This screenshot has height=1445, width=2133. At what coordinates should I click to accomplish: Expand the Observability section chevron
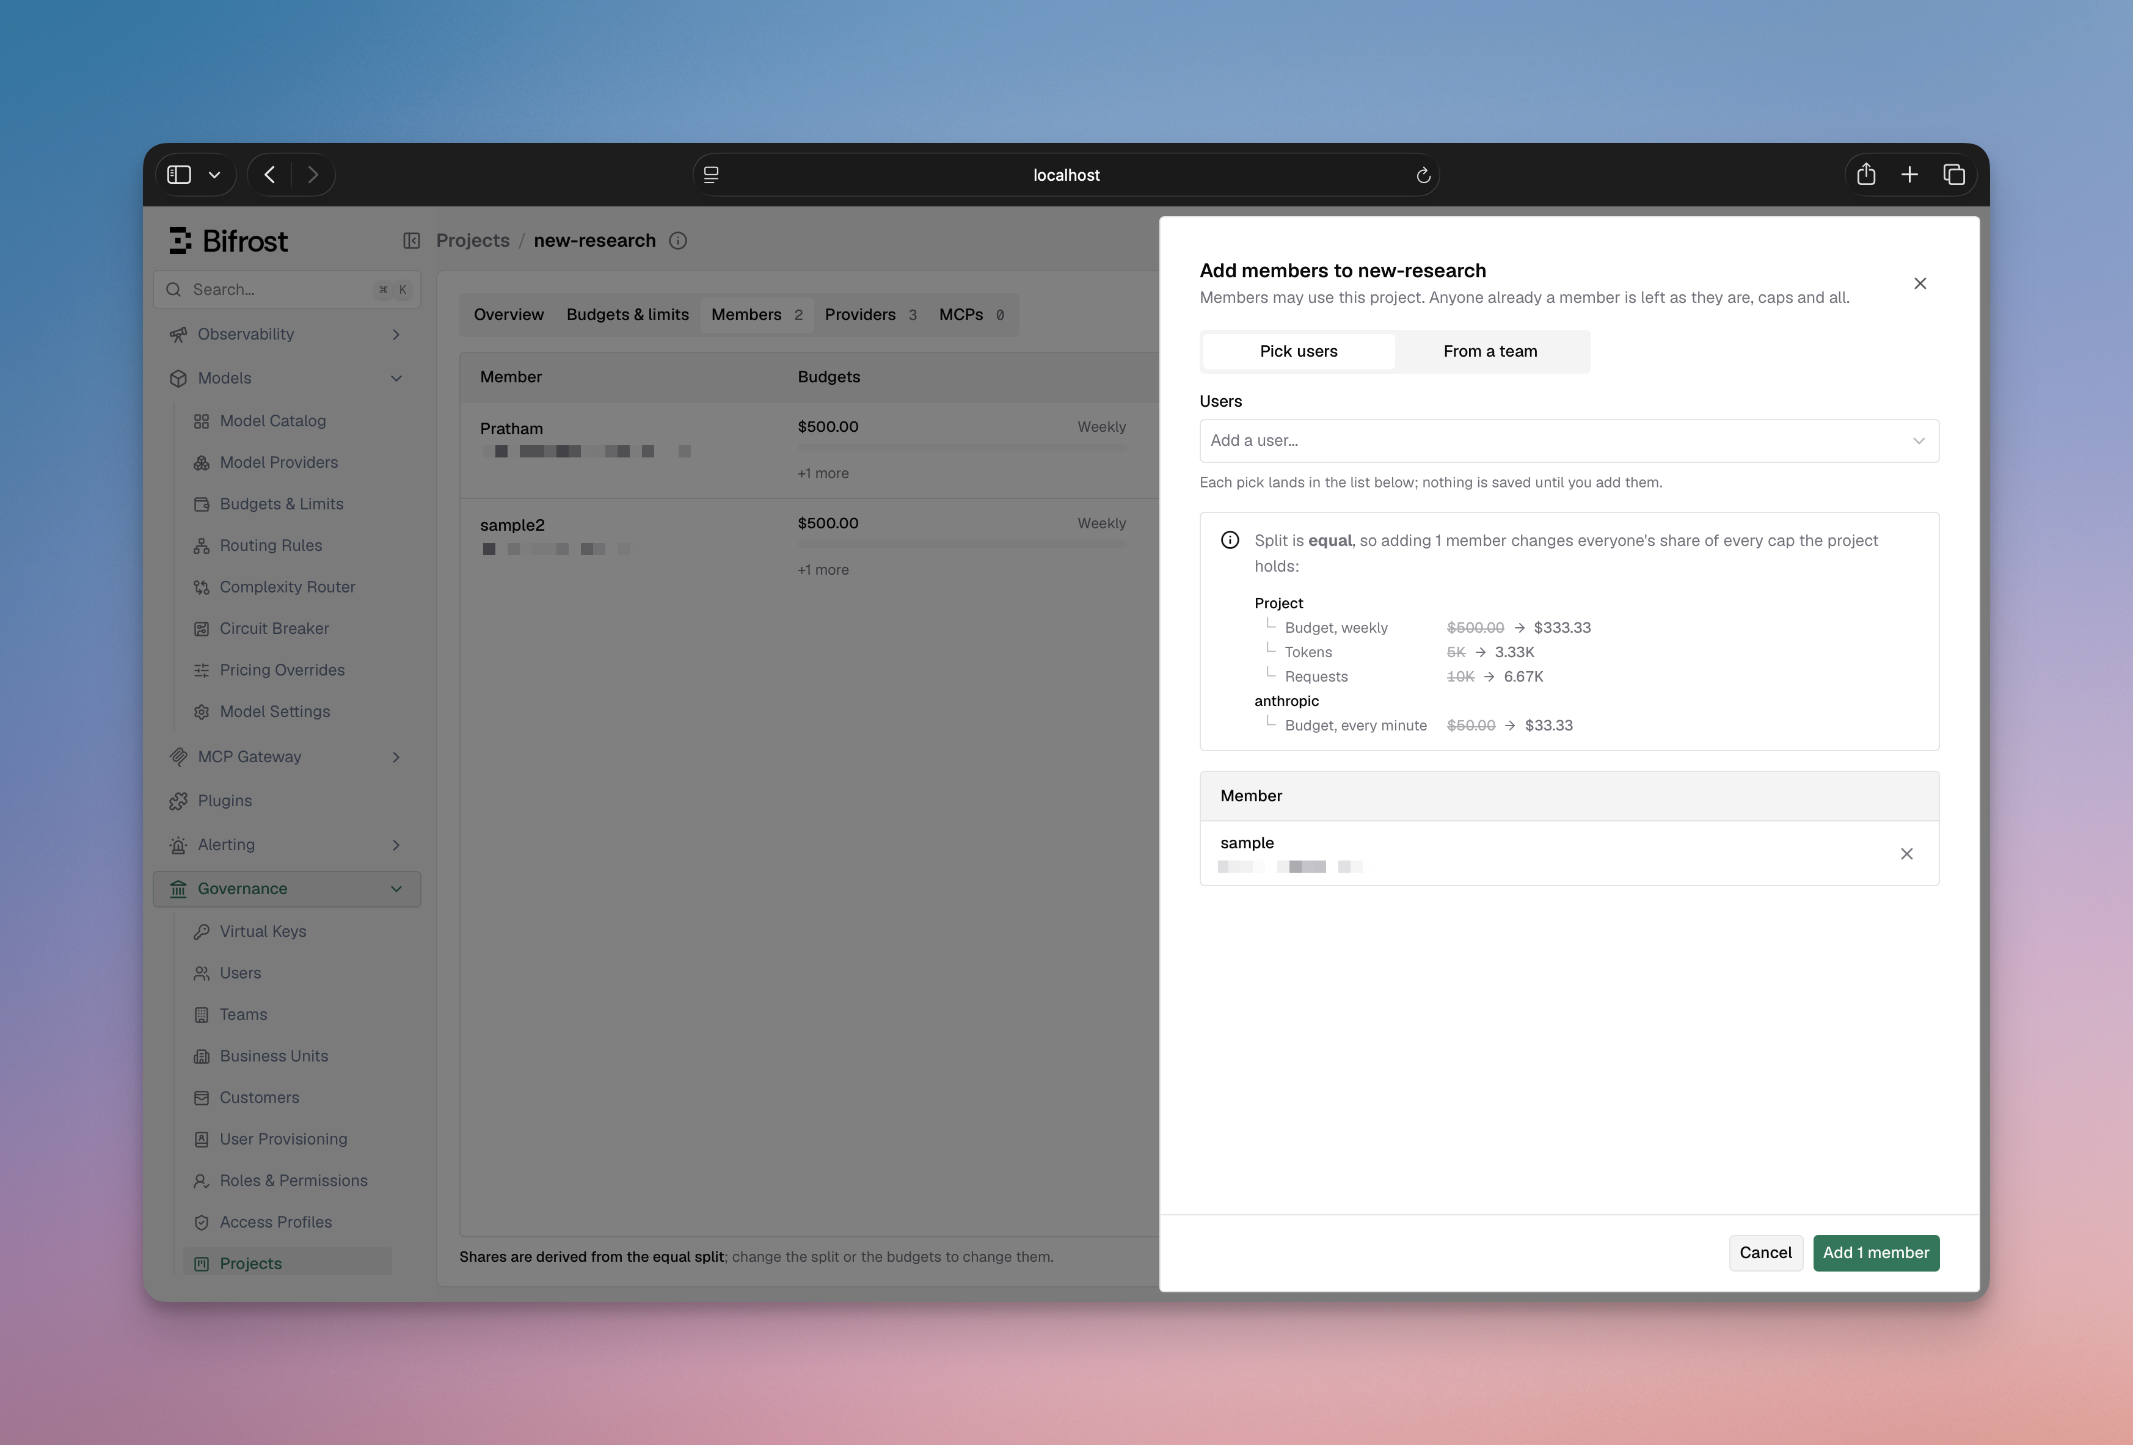pos(396,335)
